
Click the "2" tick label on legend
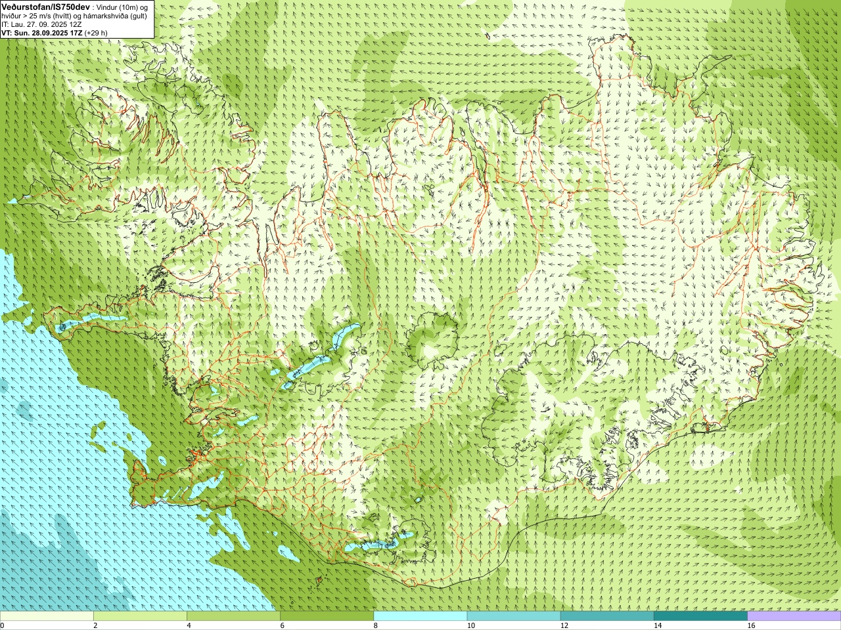point(95,625)
